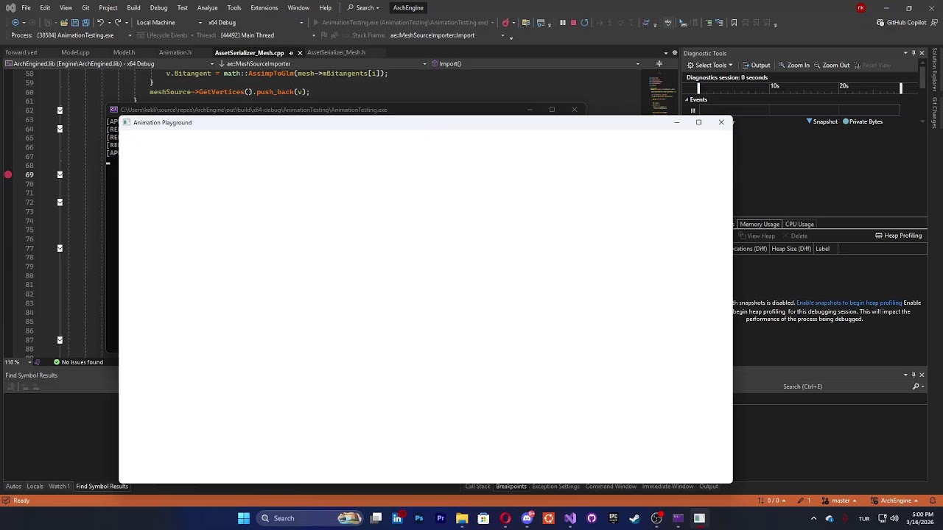Open the GitHub Copilot button
The height and width of the screenshot is (530, 943).
coord(901,22)
